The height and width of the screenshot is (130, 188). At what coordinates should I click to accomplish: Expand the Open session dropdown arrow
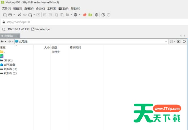(x=14, y=15)
